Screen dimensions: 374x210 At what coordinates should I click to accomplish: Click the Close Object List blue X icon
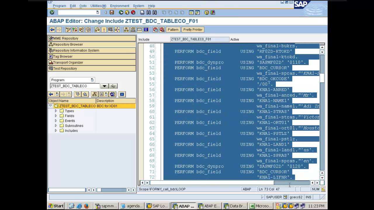pos(122,94)
